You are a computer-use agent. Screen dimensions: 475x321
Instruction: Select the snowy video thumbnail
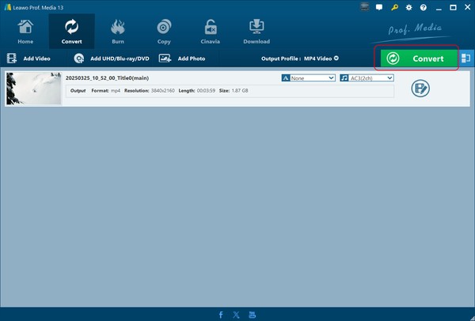pos(33,89)
